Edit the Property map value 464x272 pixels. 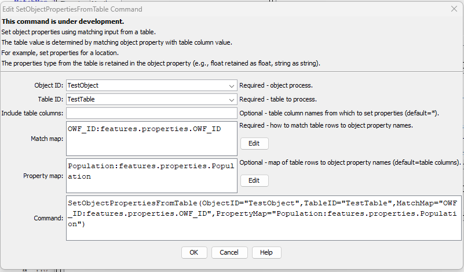(x=254, y=180)
